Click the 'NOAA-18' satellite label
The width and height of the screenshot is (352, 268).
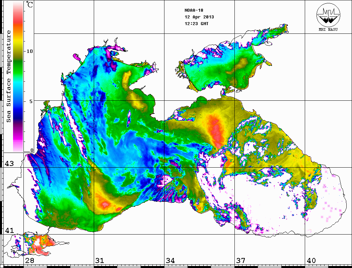194,10
